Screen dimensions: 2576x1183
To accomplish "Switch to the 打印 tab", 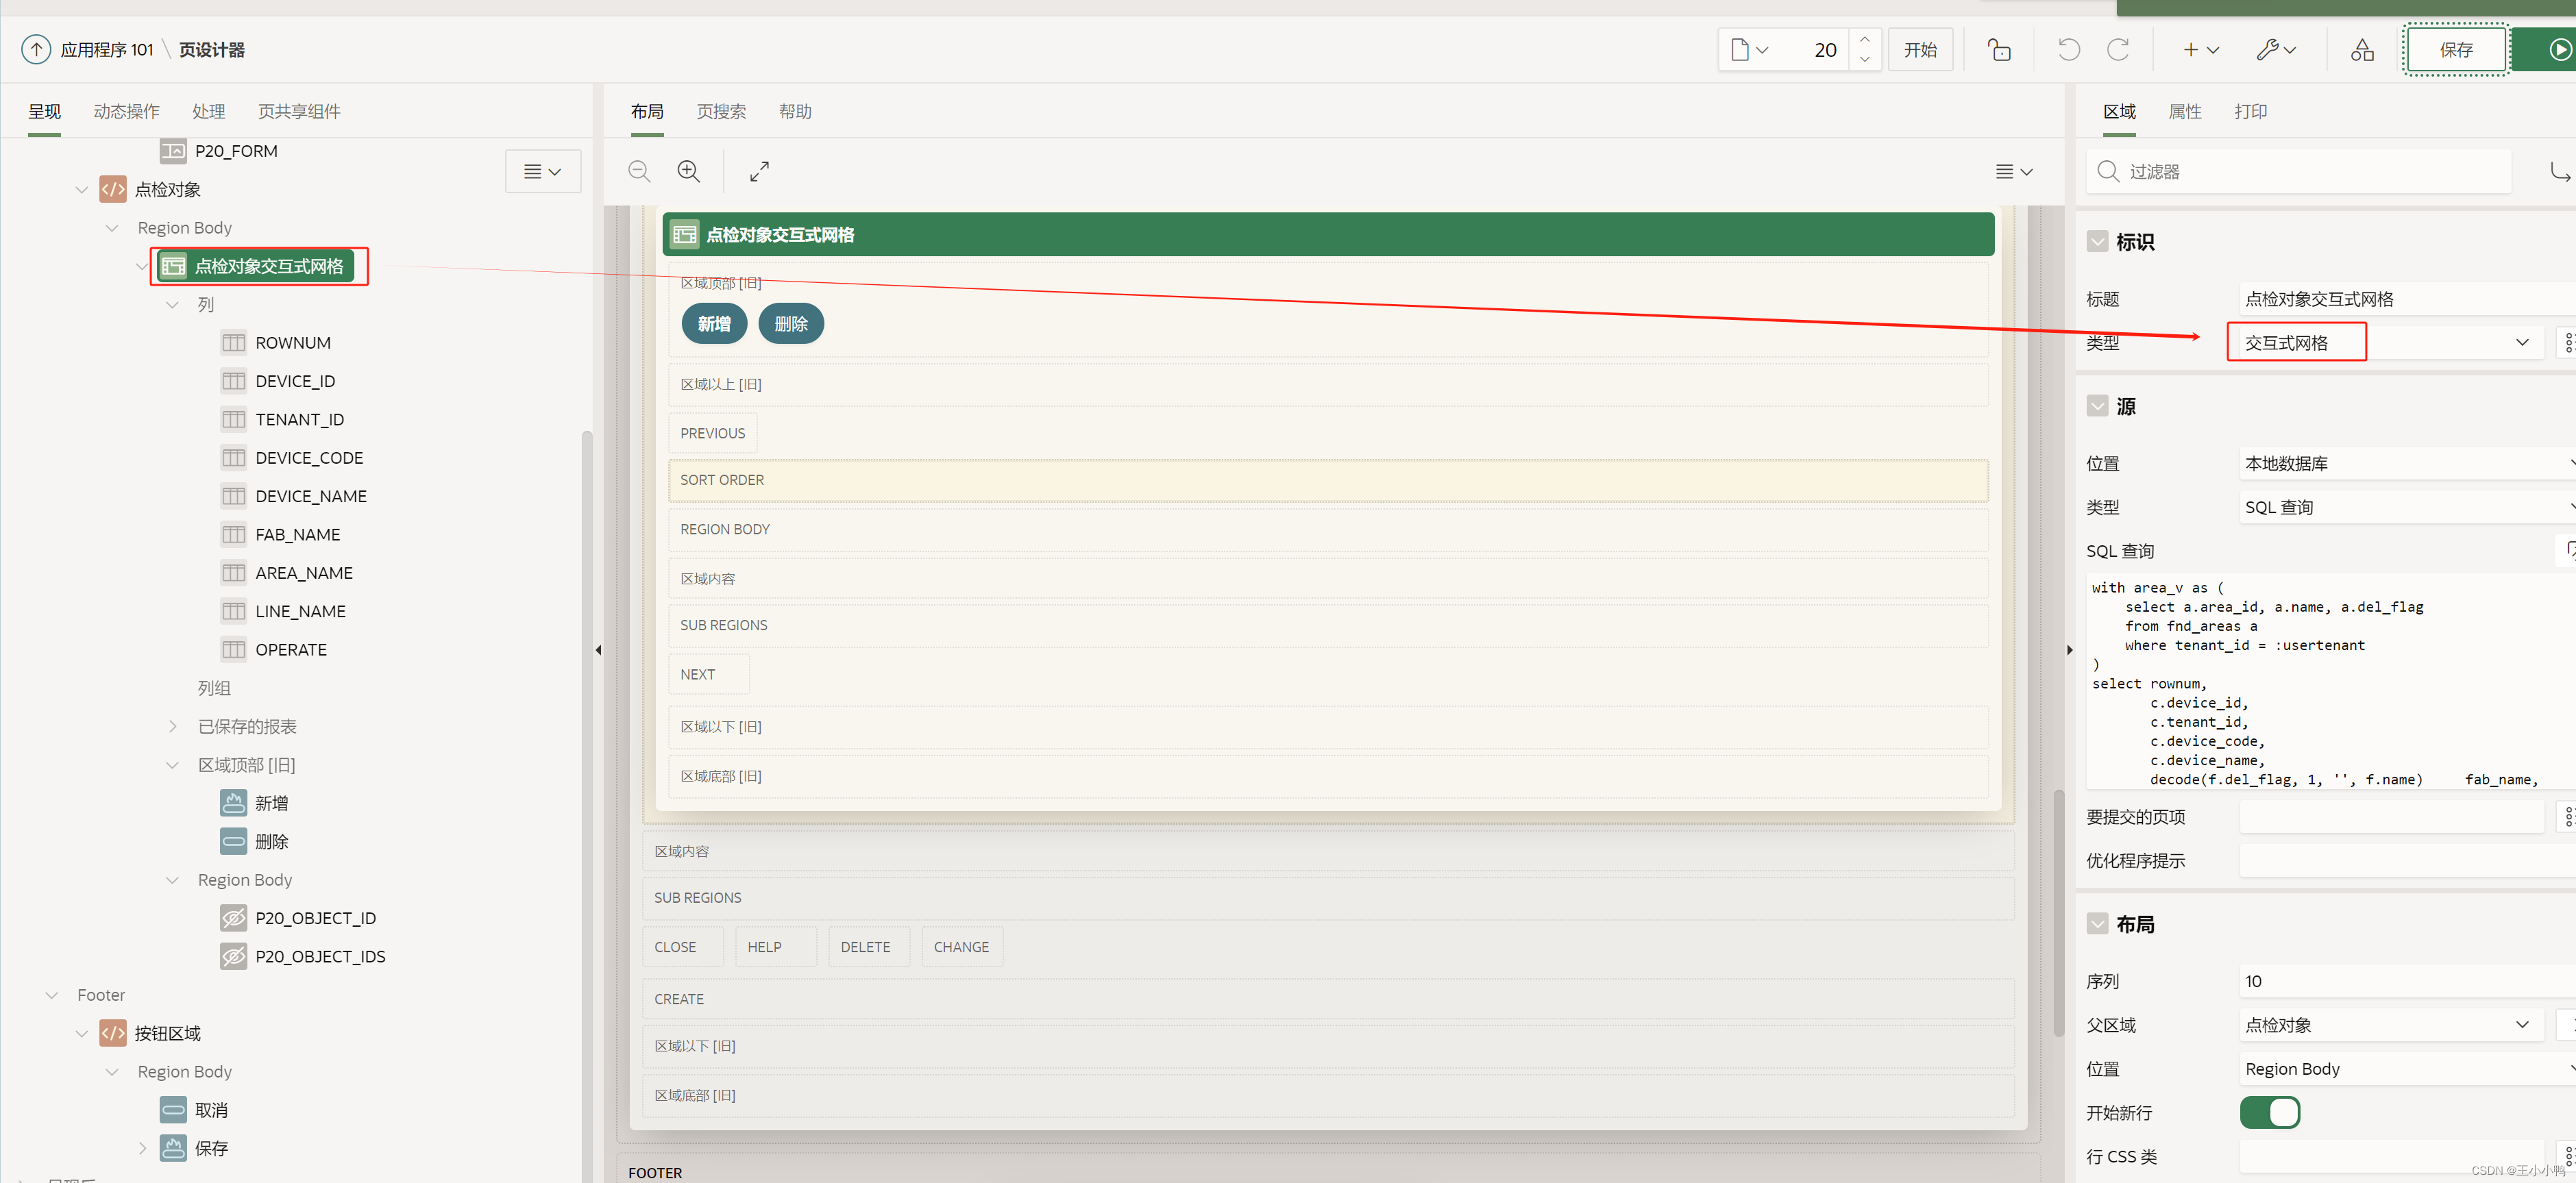I will tap(2251, 111).
